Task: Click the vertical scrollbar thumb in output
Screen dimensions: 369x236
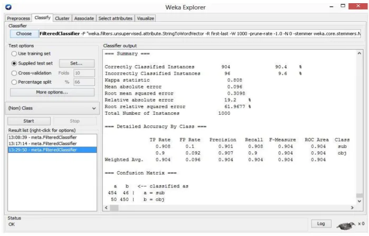Action: point(359,195)
